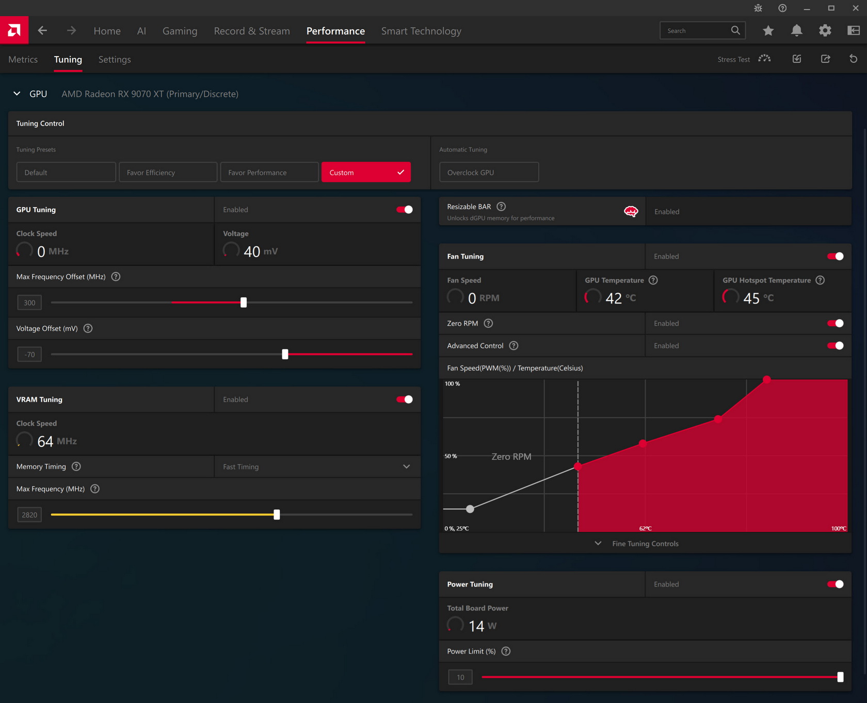
Task: Switch to the Settings sub-tab
Action: click(x=115, y=59)
